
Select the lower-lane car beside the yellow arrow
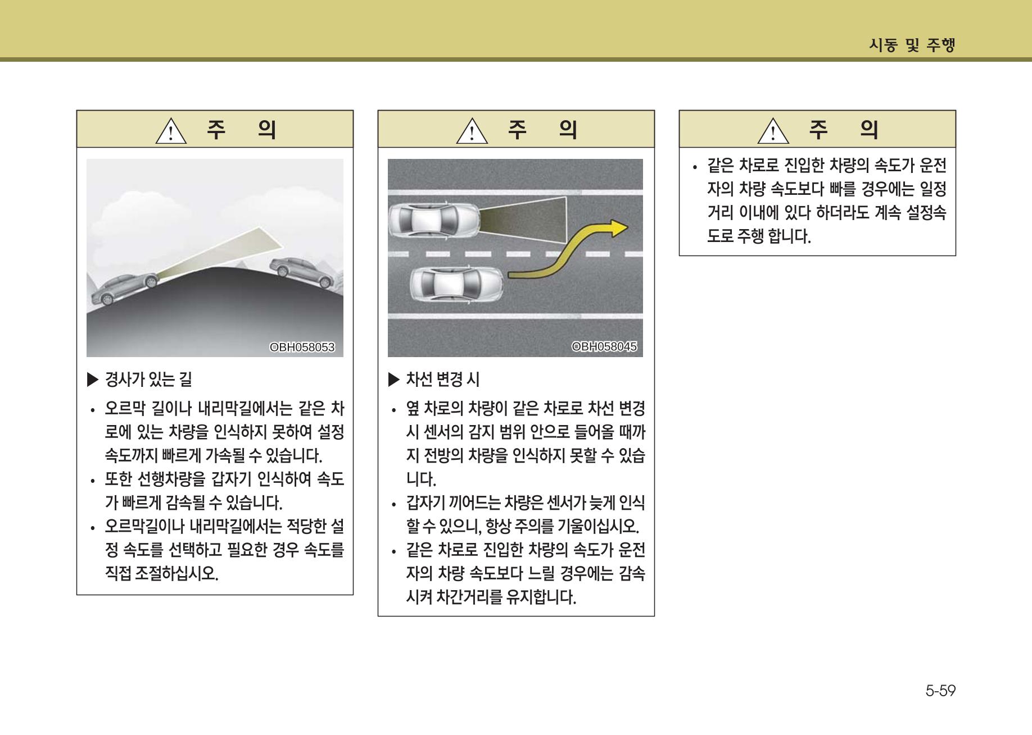(x=456, y=284)
